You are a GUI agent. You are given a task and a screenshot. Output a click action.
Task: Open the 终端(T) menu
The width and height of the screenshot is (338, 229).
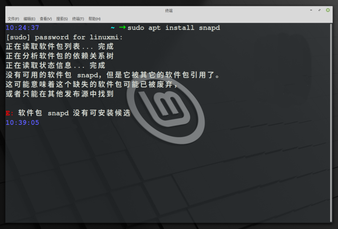78,19
